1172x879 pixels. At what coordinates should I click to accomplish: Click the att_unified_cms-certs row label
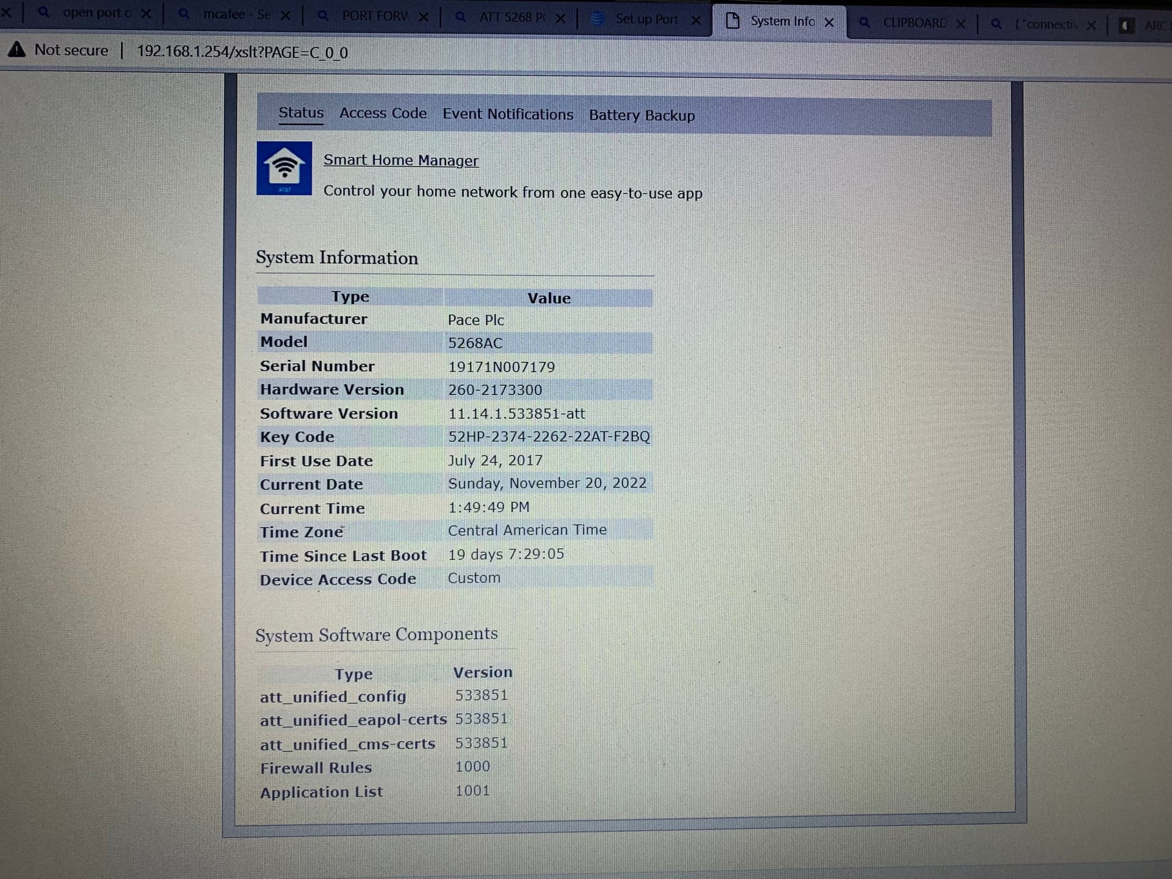[x=347, y=745]
